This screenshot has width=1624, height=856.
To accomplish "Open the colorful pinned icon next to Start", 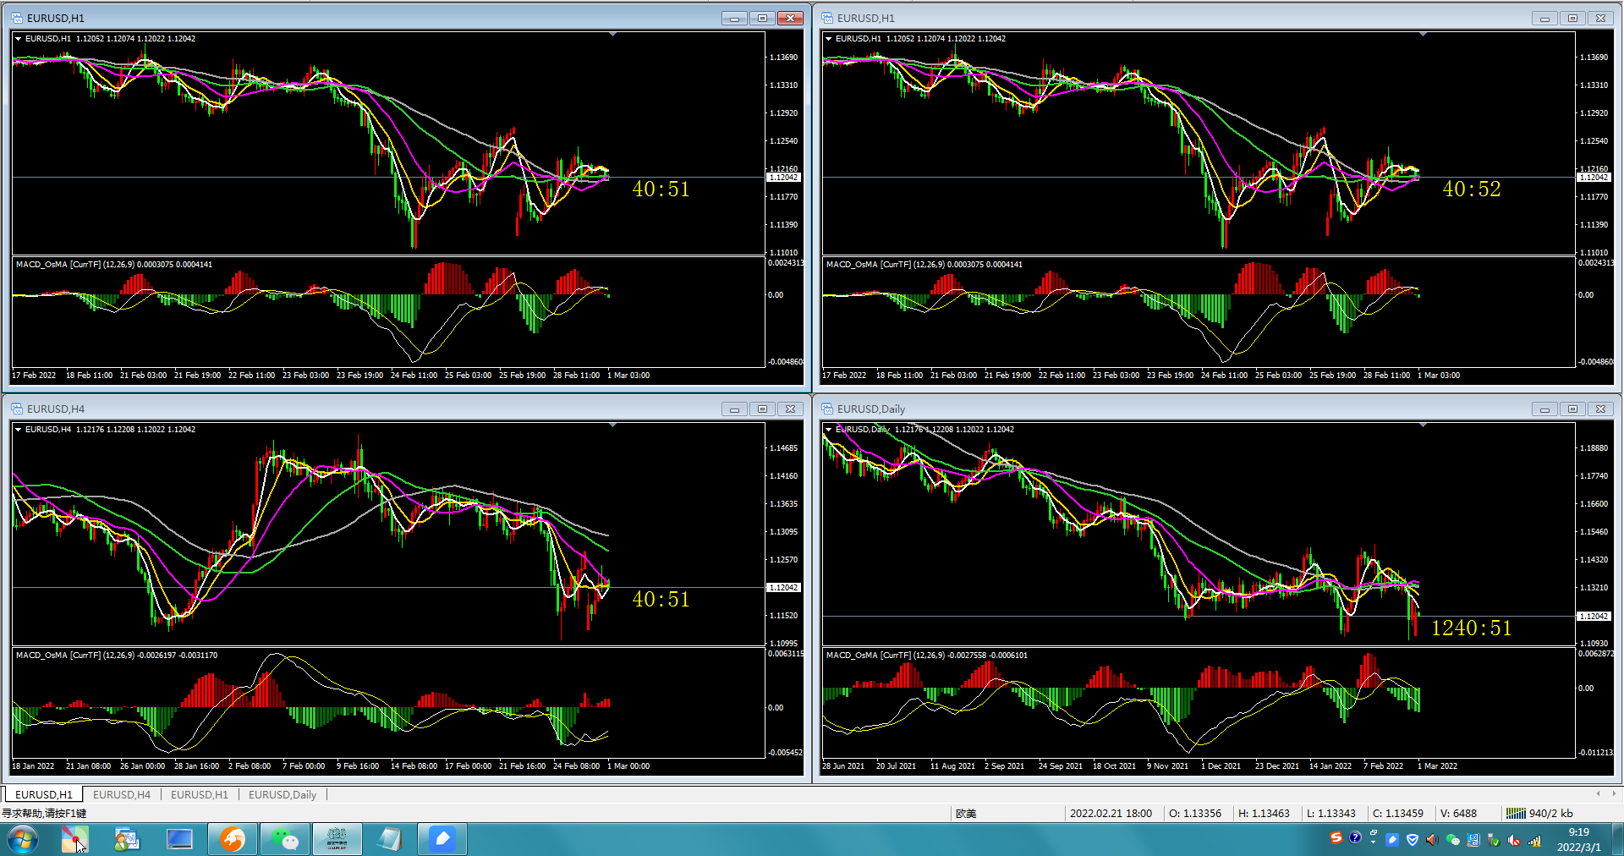I will (x=74, y=839).
